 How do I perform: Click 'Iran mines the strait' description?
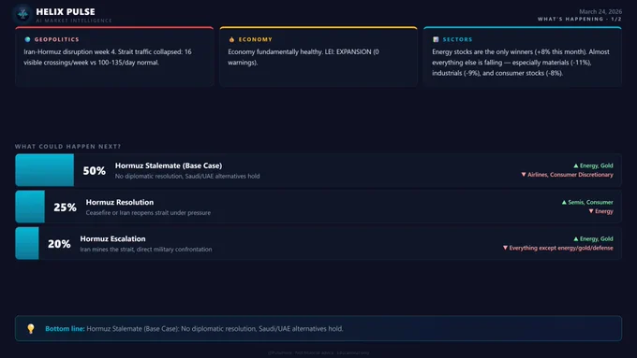(x=146, y=249)
